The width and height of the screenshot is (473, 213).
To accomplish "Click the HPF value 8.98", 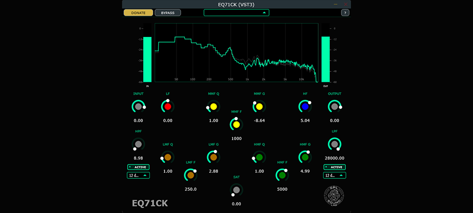I will pyautogui.click(x=138, y=158).
